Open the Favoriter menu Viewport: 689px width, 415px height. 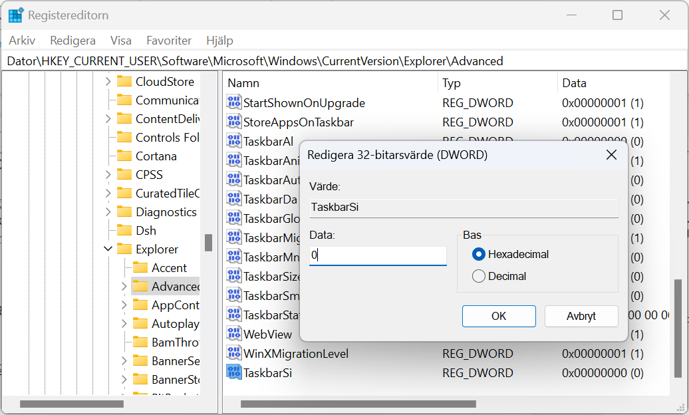coord(169,41)
